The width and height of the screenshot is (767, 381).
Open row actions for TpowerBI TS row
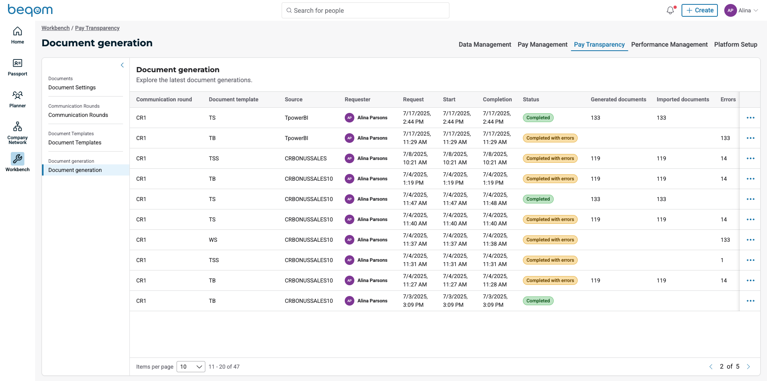(x=750, y=118)
